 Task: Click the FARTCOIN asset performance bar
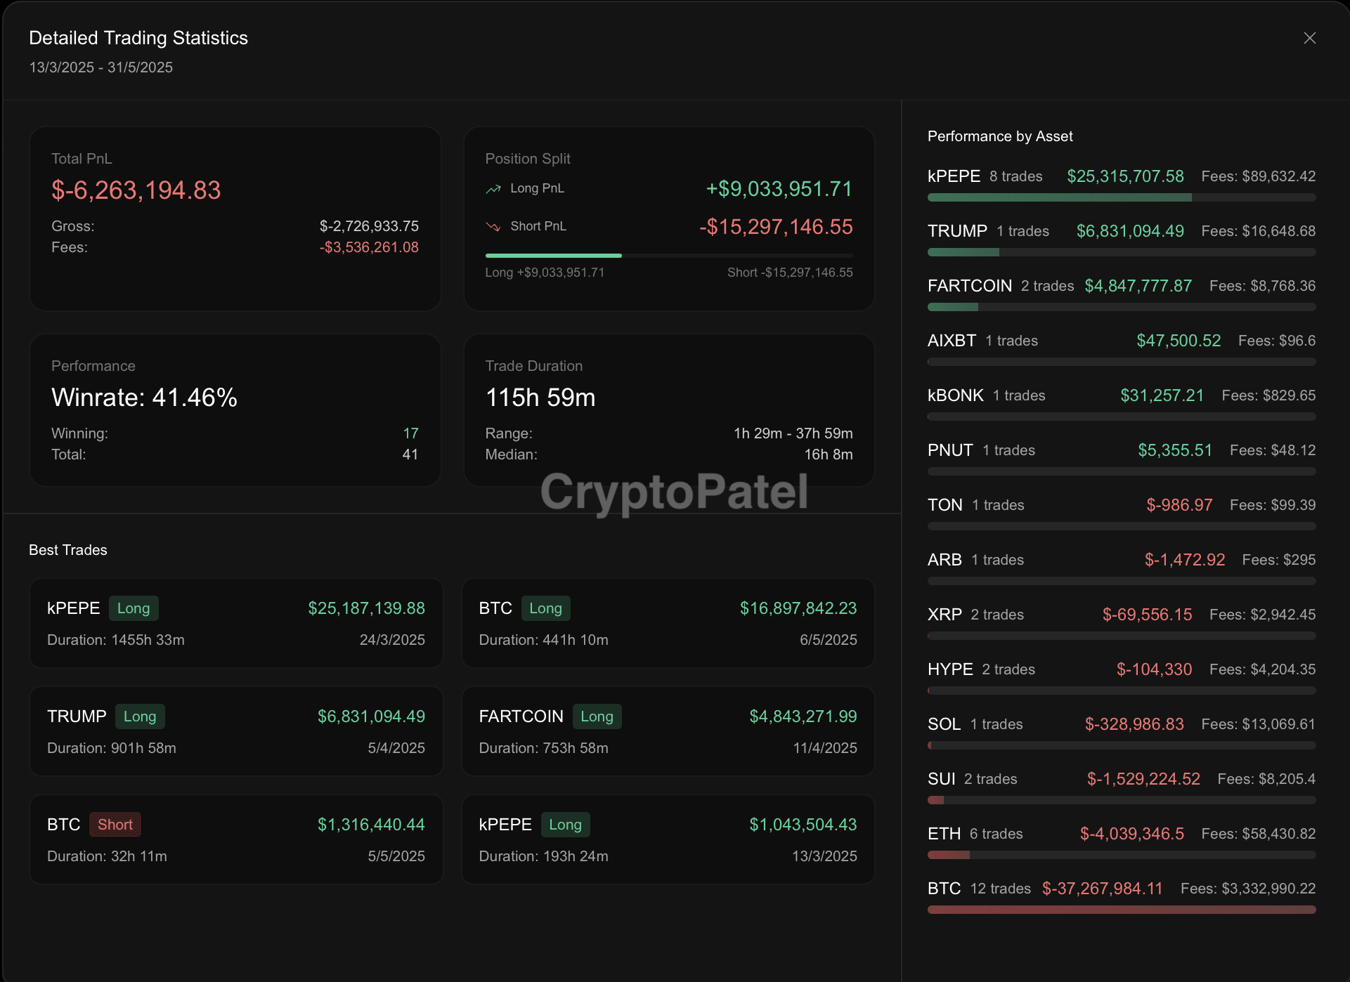coord(1121,307)
